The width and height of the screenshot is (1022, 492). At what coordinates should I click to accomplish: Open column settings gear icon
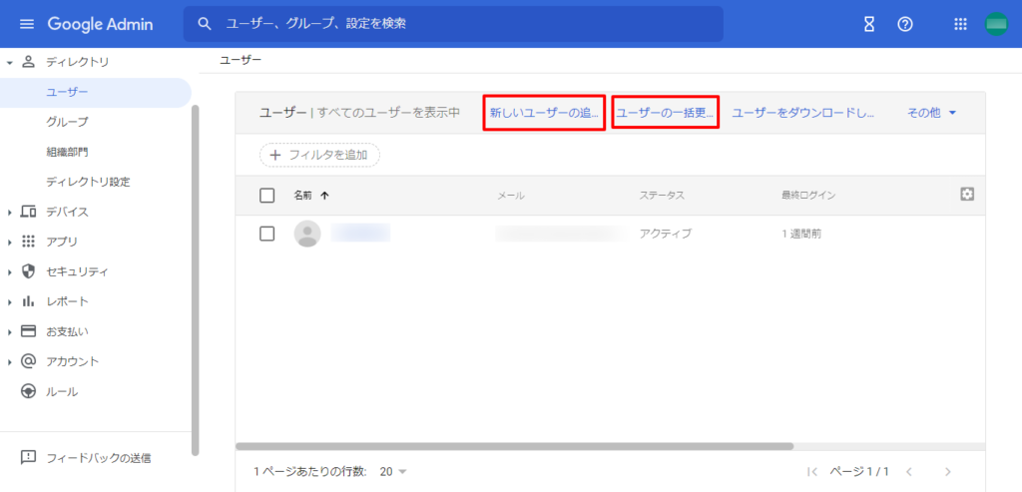tap(966, 195)
